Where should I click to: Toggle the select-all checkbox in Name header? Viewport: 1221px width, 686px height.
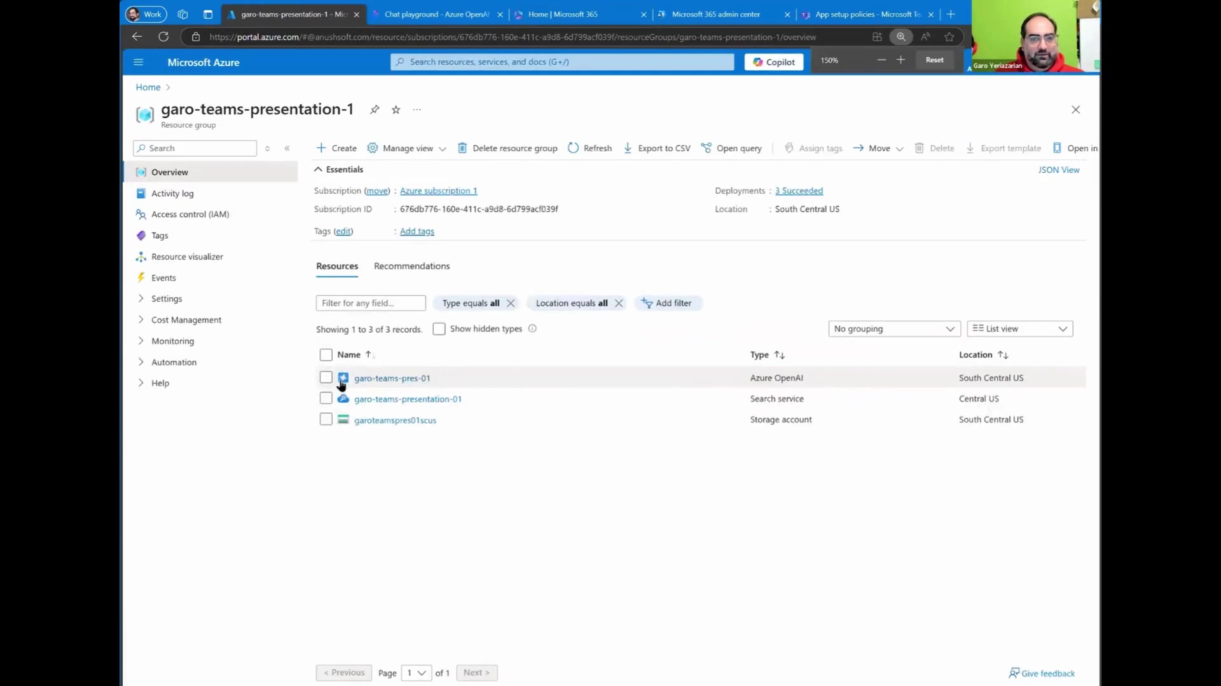click(x=326, y=355)
